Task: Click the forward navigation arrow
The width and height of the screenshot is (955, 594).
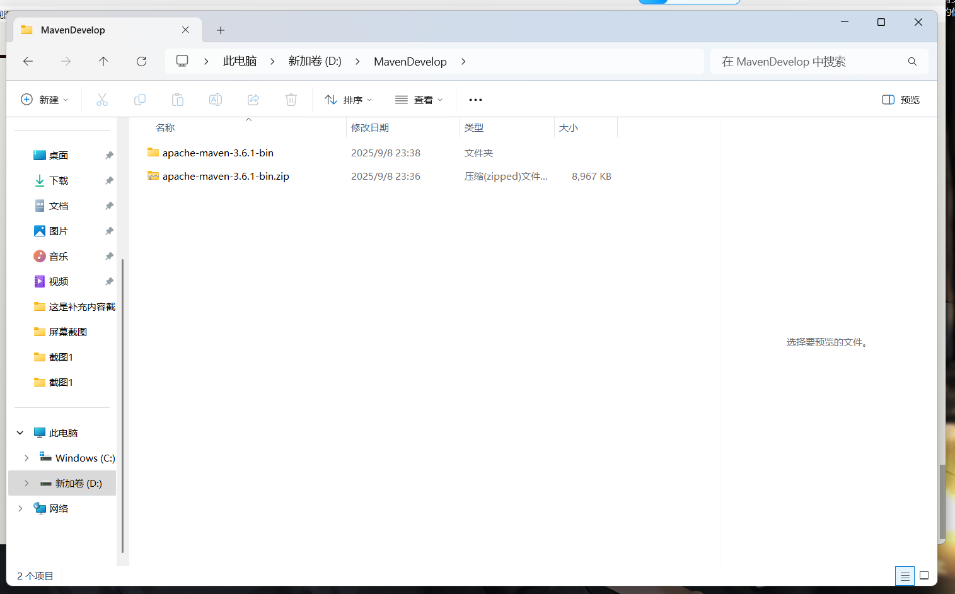Action: [x=66, y=61]
